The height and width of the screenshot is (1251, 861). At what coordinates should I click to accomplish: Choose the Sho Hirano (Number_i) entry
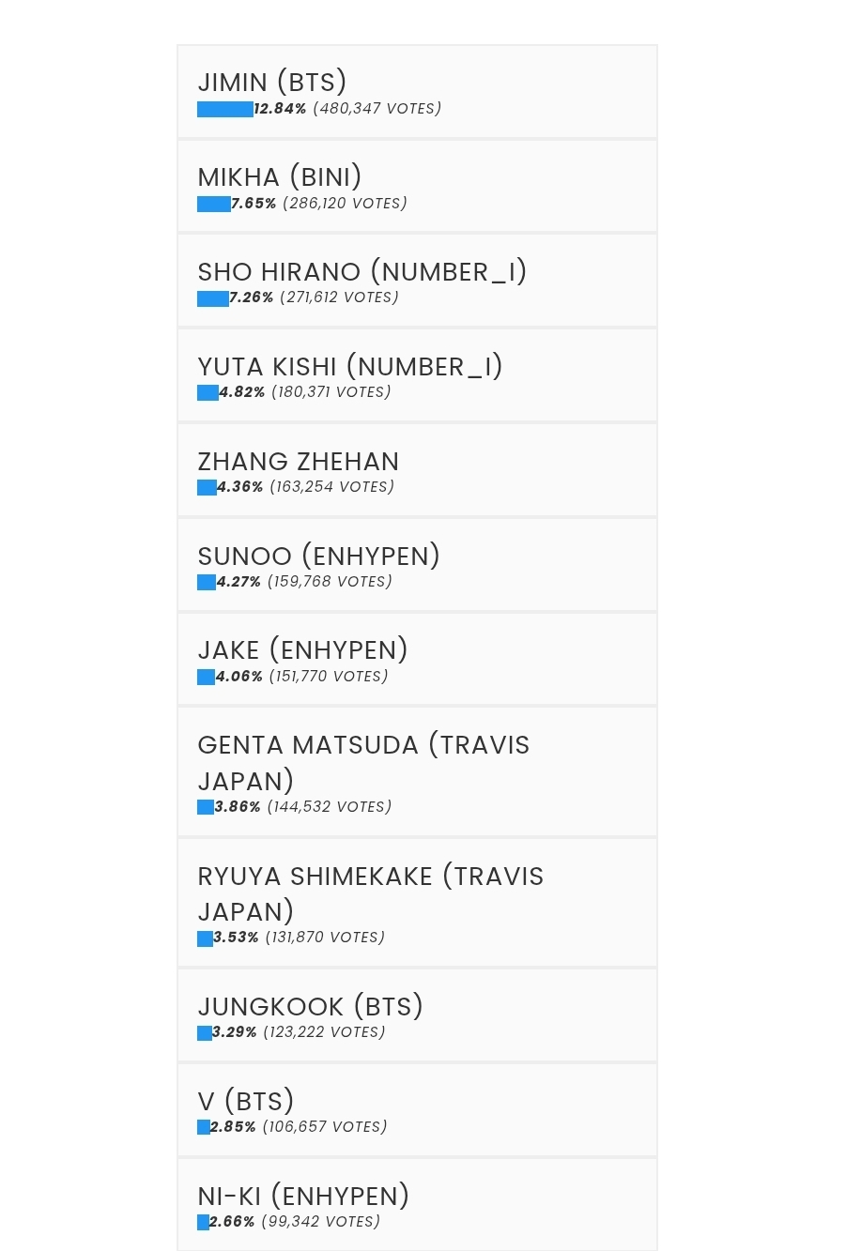point(361,272)
